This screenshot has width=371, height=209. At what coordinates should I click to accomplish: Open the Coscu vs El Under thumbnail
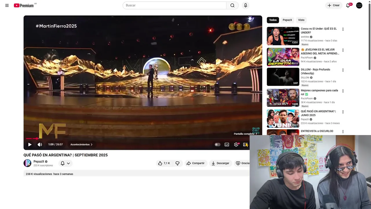[283, 36]
